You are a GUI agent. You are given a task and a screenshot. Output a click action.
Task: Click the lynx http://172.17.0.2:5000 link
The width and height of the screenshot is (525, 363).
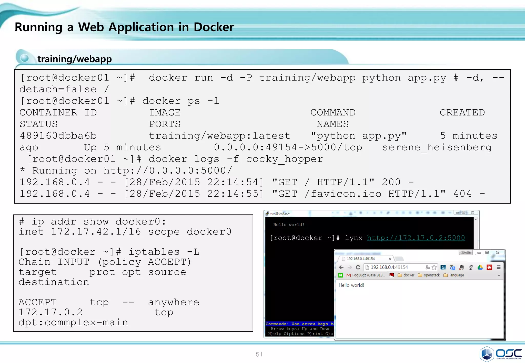click(x=416, y=238)
